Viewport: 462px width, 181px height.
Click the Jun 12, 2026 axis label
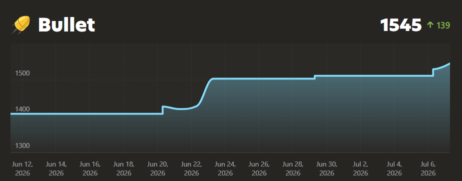click(22, 168)
